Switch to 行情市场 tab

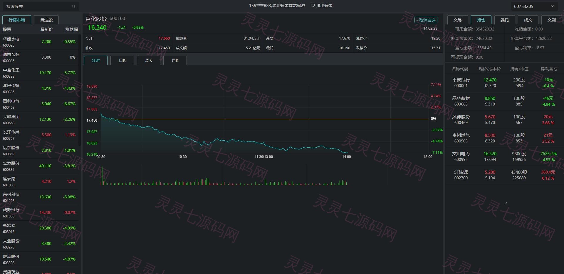pyautogui.click(x=17, y=20)
